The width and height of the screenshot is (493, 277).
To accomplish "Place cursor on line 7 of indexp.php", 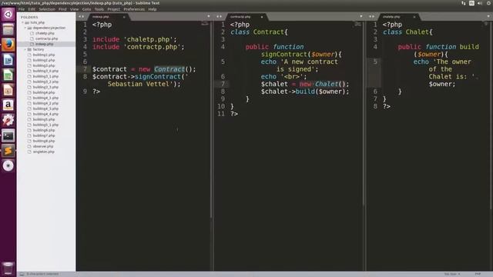I will [144, 69].
